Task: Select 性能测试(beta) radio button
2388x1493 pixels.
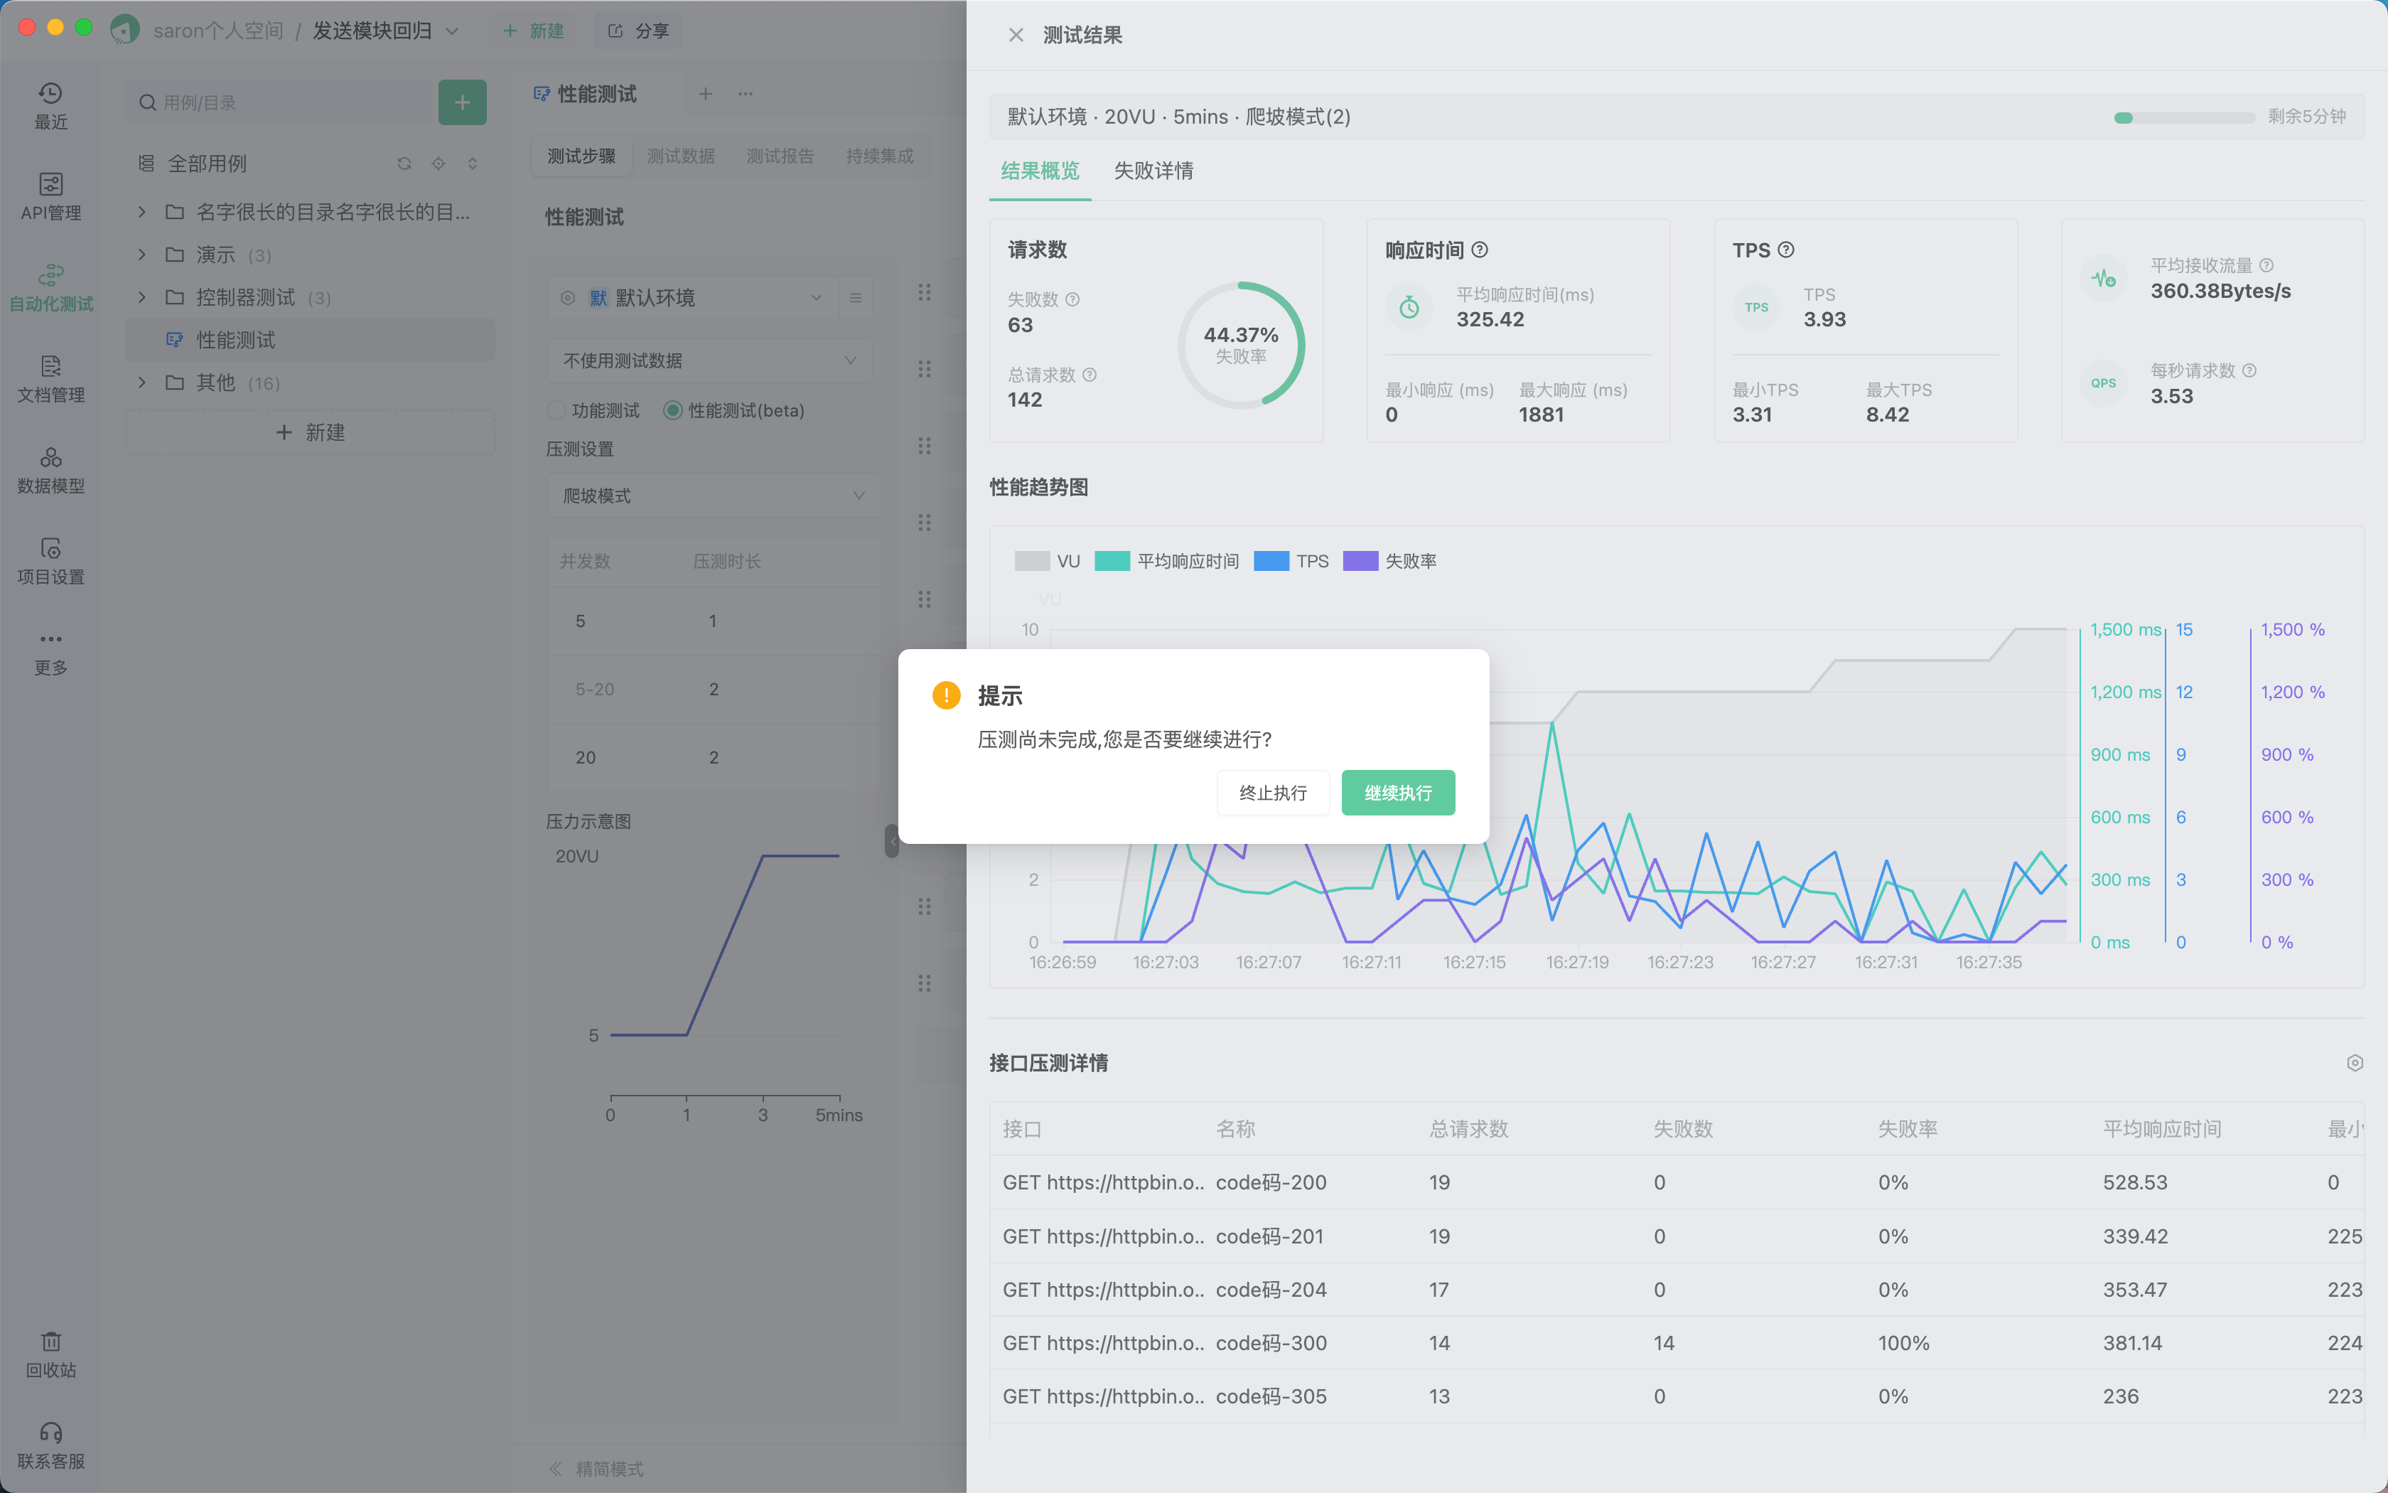Action: coord(673,410)
